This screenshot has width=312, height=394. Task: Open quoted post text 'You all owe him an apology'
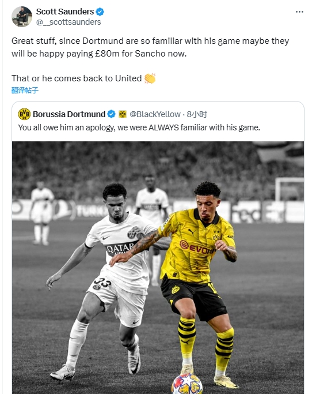click(x=139, y=127)
